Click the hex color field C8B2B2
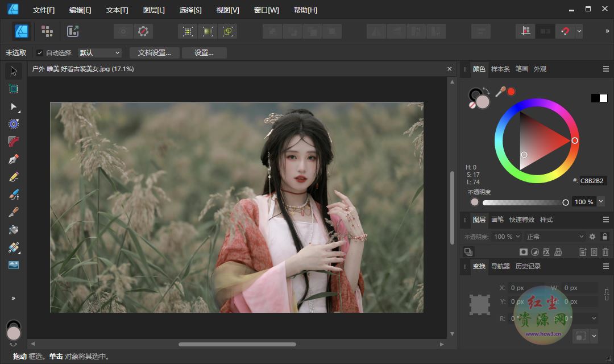This screenshot has width=614, height=364. click(x=592, y=181)
